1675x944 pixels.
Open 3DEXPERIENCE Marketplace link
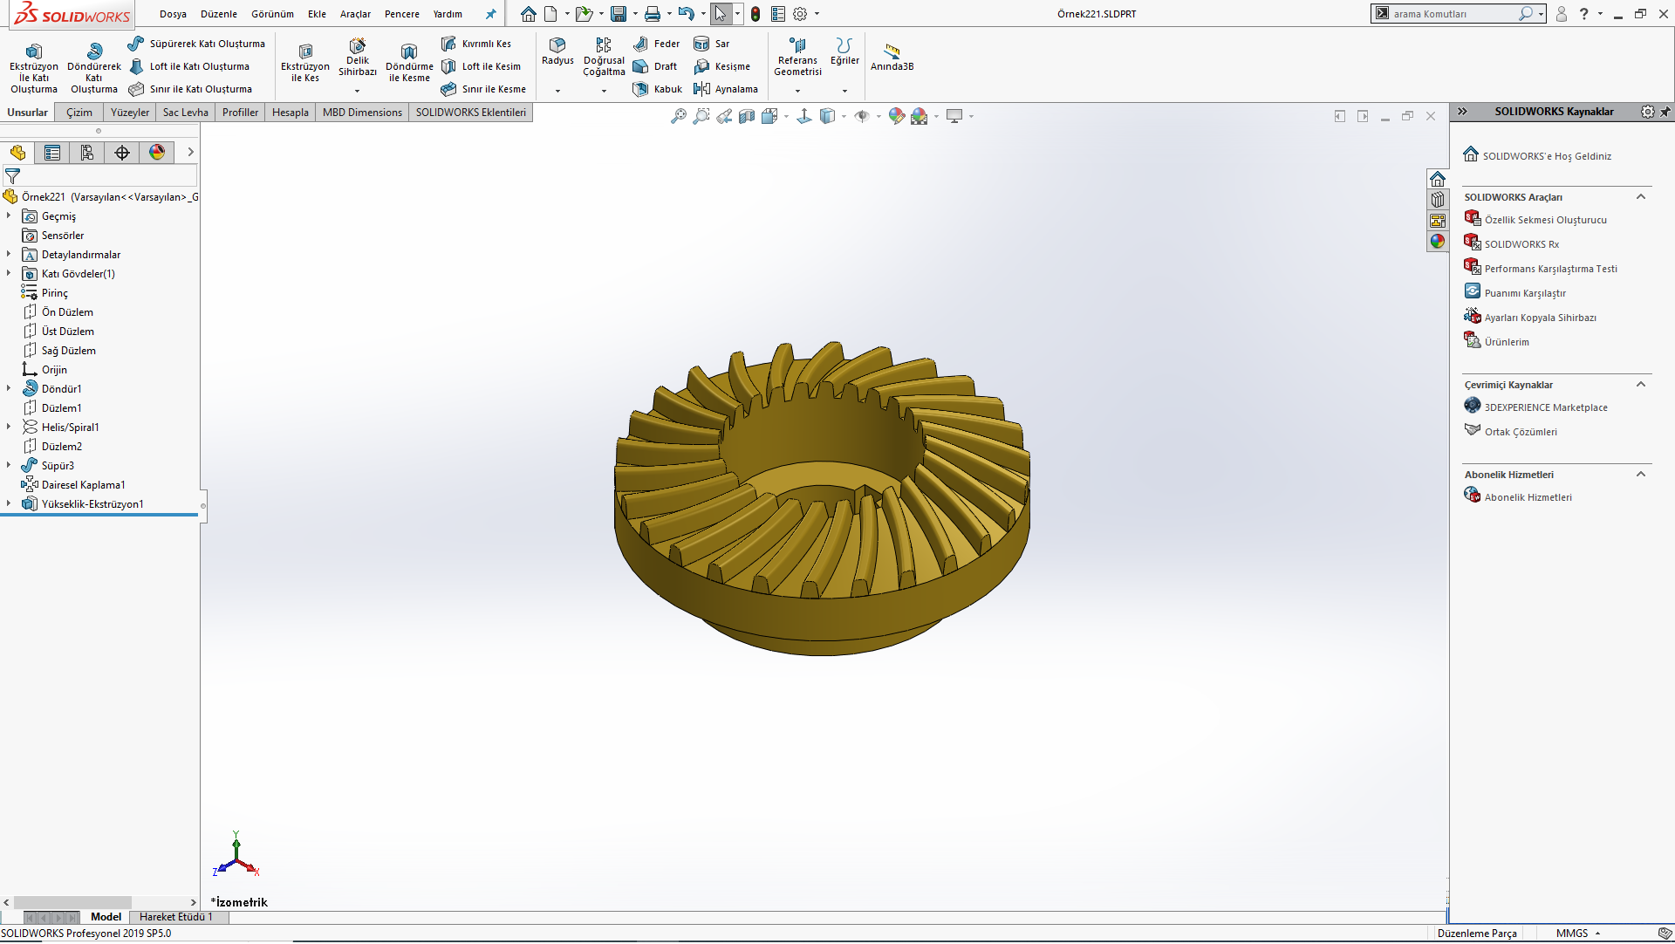coord(1546,407)
